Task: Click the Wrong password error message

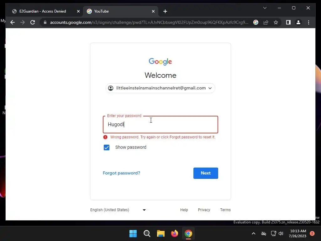Action: [x=163, y=137]
